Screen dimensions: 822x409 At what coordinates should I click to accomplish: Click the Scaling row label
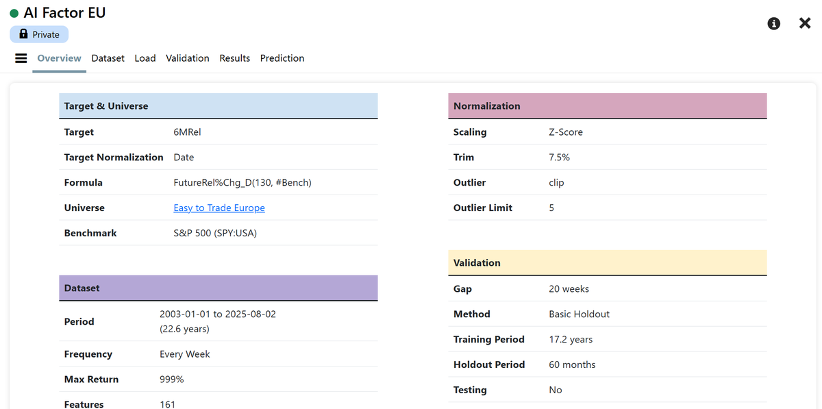tap(470, 132)
